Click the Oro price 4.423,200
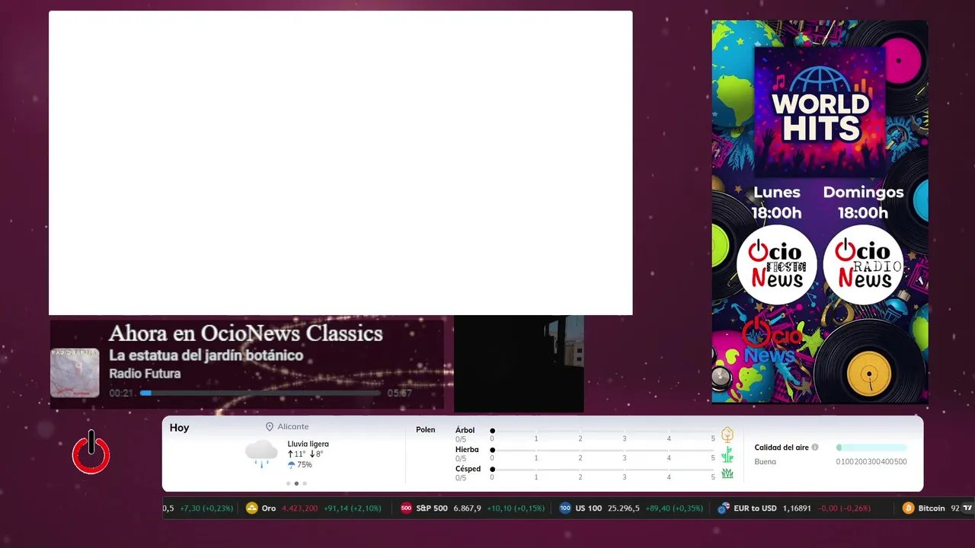The height and width of the screenshot is (548, 975). pyautogui.click(x=300, y=508)
